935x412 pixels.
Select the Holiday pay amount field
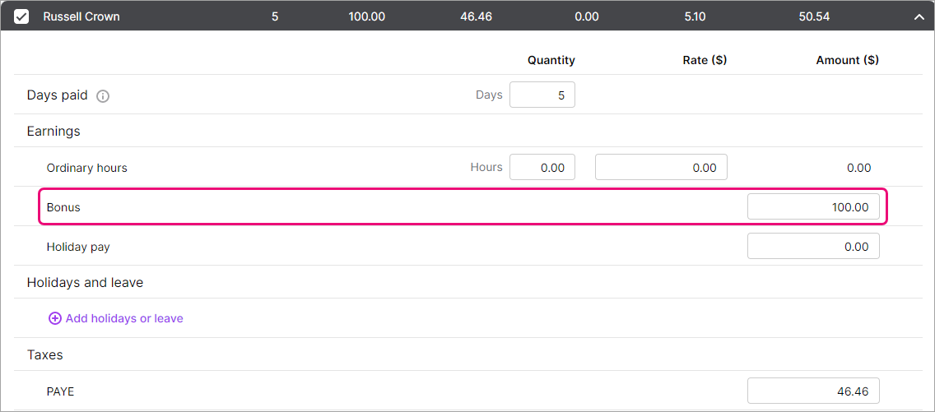pos(812,247)
